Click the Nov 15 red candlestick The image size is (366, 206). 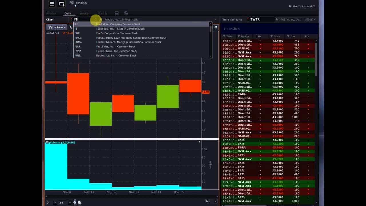click(x=190, y=86)
